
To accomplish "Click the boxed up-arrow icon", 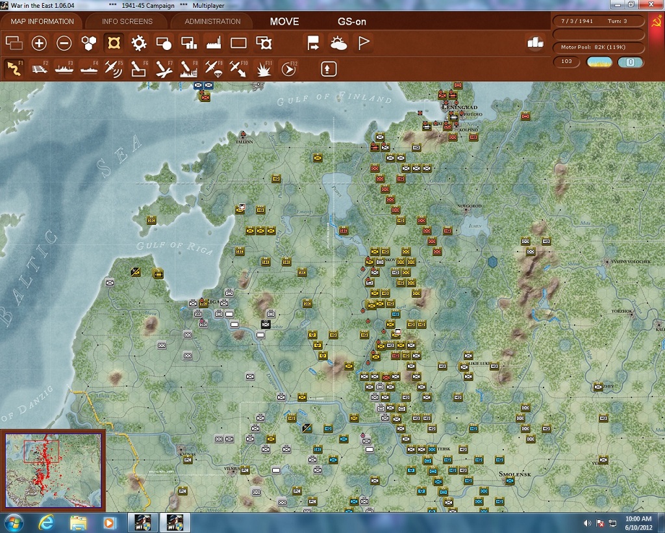I will [329, 69].
